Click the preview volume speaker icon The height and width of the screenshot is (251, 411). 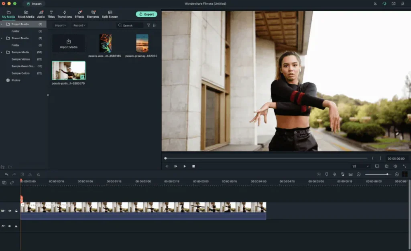point(395,166)
